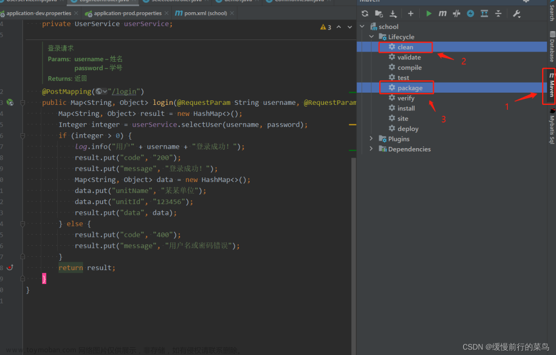Click the login method name
The height and width of the screenshot is (355, 556).
(x=163, y=103)
